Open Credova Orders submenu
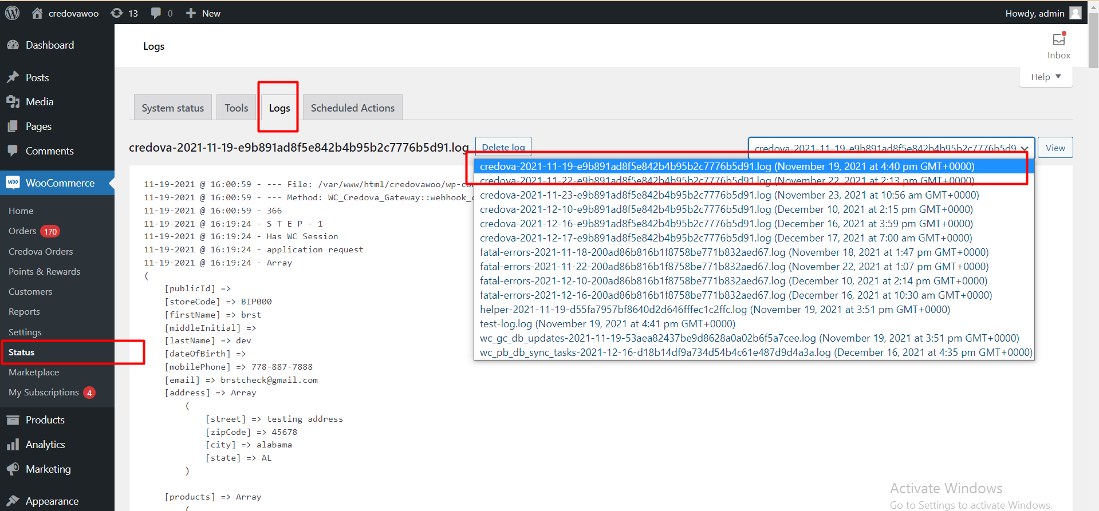The height and width of the screenshot is (511, 1099). pos(41,251)
